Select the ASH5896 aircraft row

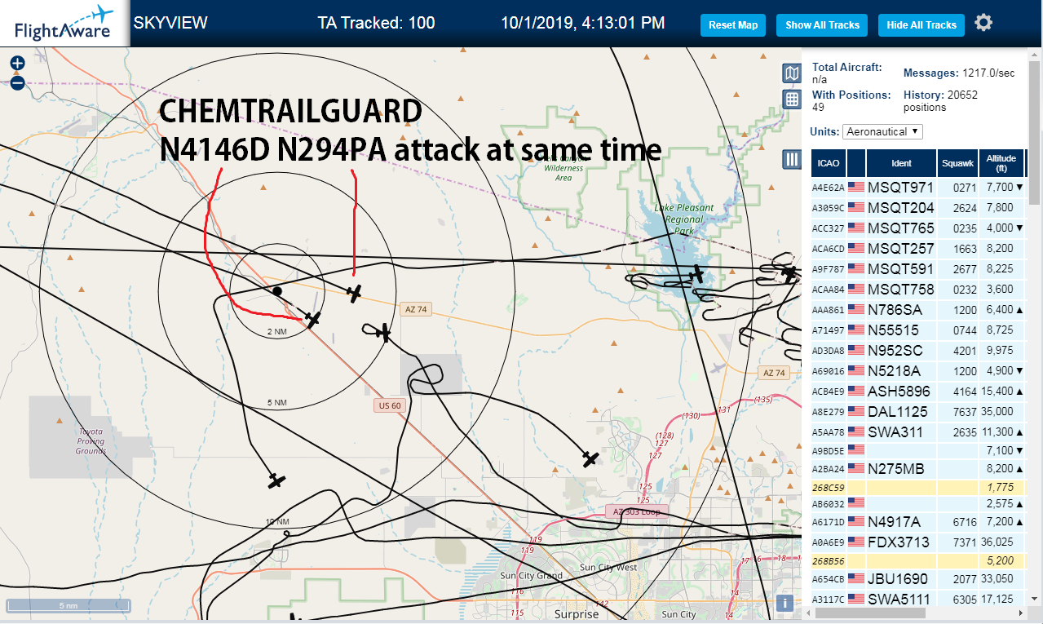tap(918, 392)
